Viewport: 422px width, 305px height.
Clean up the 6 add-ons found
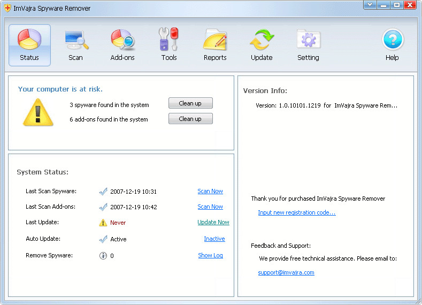click(x=190, y=119)
